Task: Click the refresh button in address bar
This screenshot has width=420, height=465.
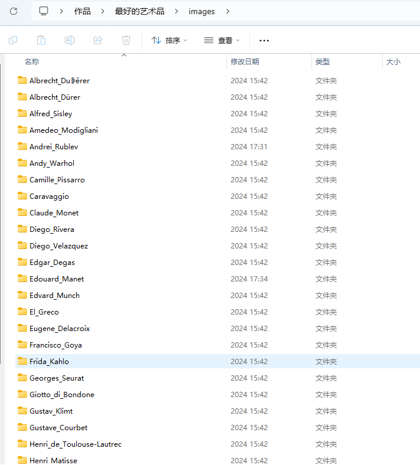Action: (x=14, y=11)
